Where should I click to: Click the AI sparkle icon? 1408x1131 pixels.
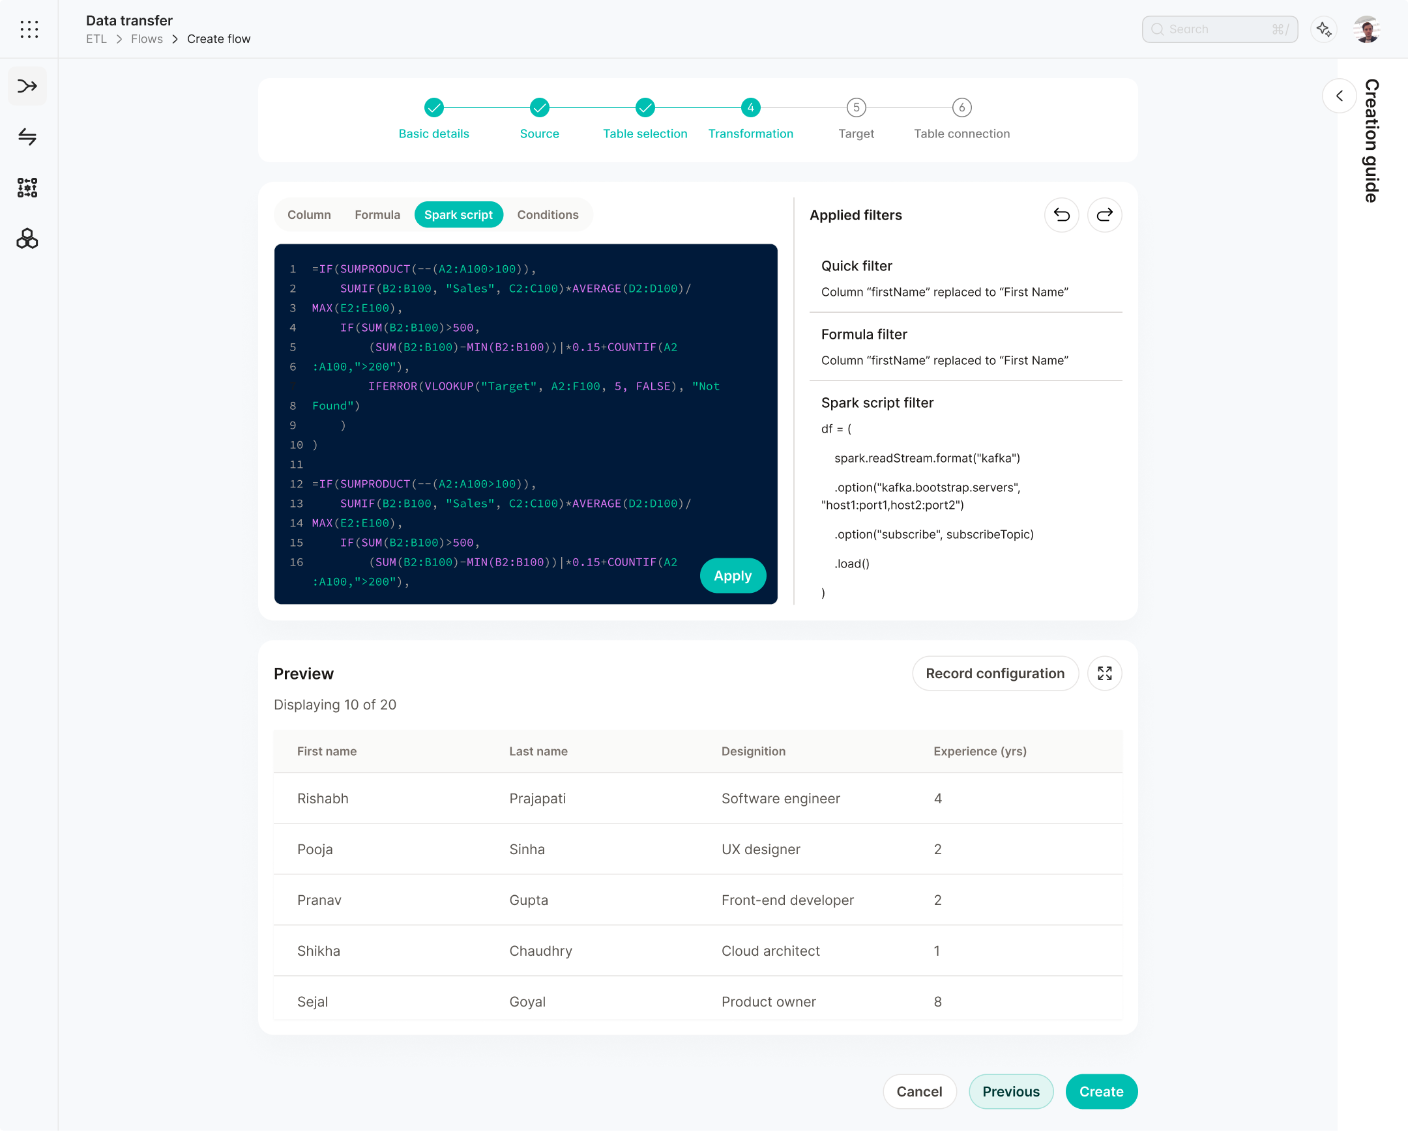(1324, 29)
